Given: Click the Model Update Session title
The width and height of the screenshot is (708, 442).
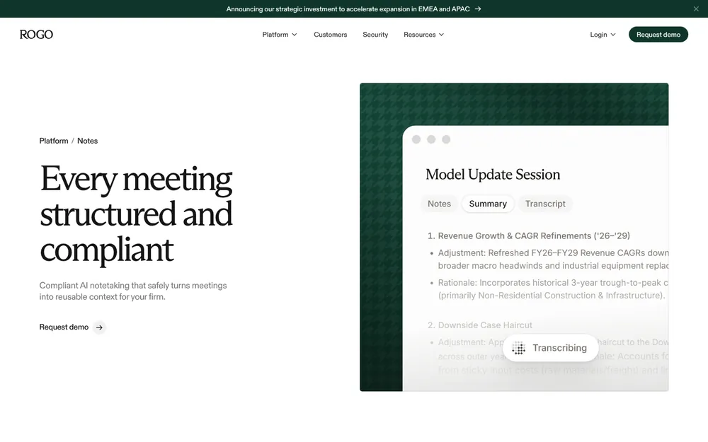Looking at the screenshot, I should pyautogui.click(x=493, y=175).
